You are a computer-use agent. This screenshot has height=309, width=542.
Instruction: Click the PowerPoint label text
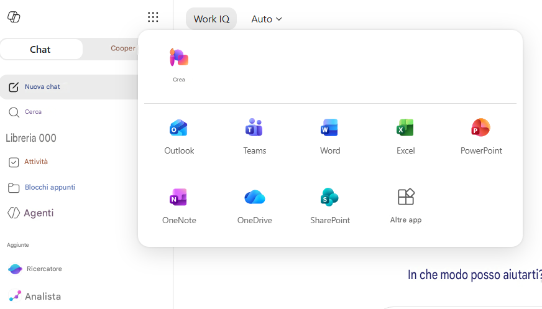tap(481, 150)
